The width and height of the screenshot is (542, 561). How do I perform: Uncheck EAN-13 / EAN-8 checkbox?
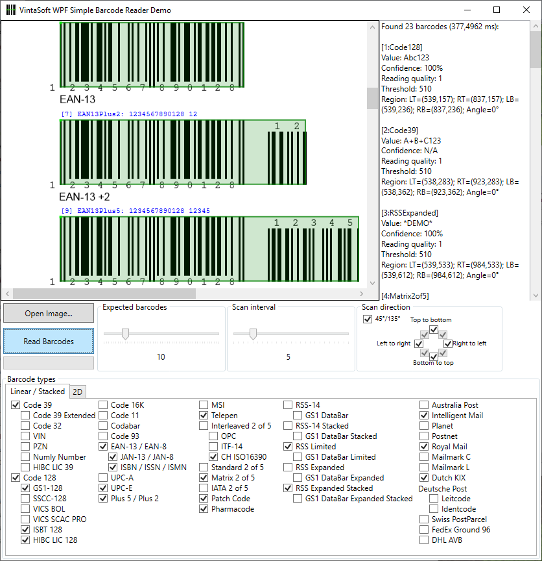[x=103, y=446]
